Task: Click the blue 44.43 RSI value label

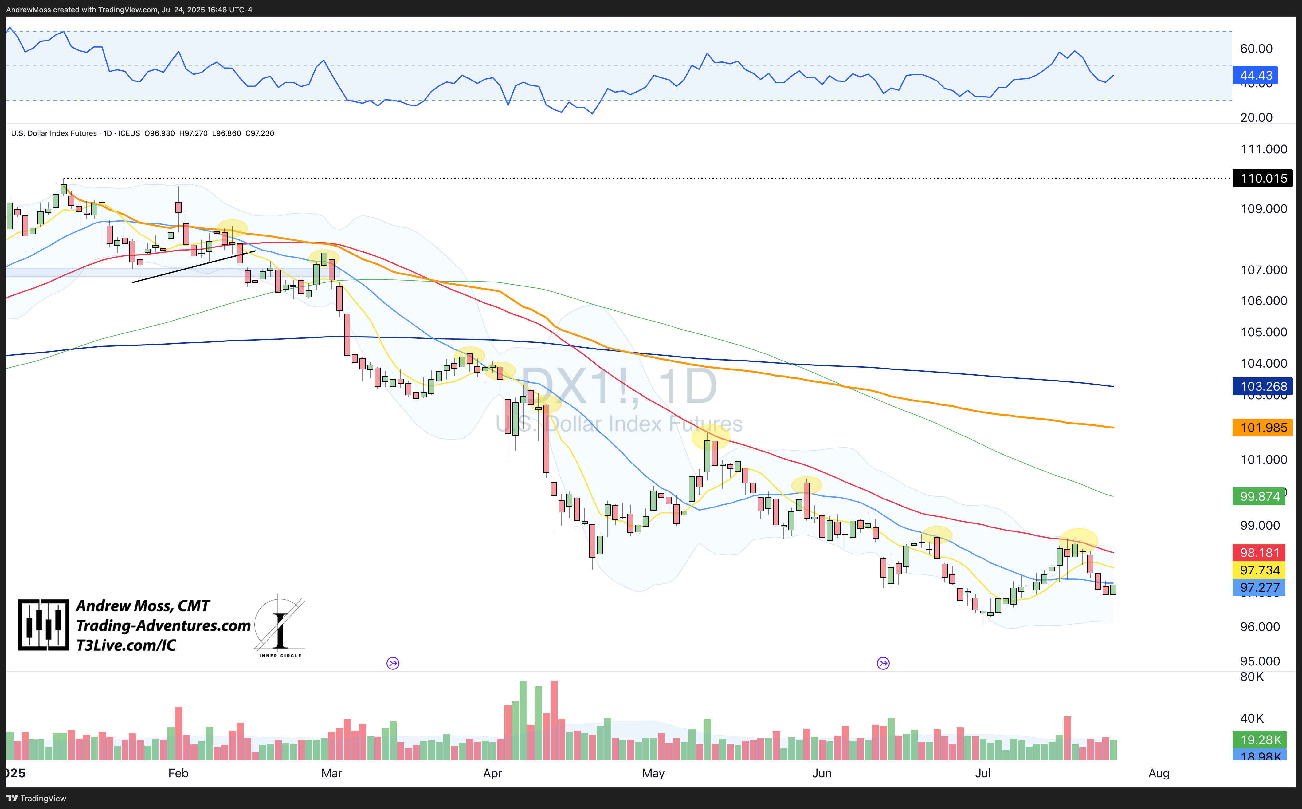Action: click(1255, 75)
